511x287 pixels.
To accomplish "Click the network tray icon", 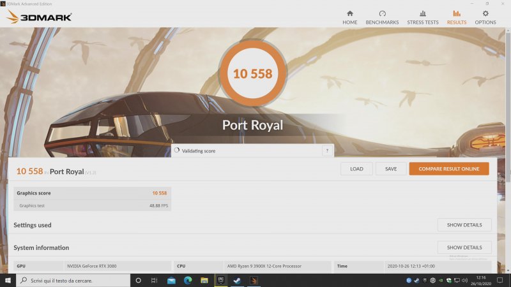I will pyautogui.click(x=457, y=280).
